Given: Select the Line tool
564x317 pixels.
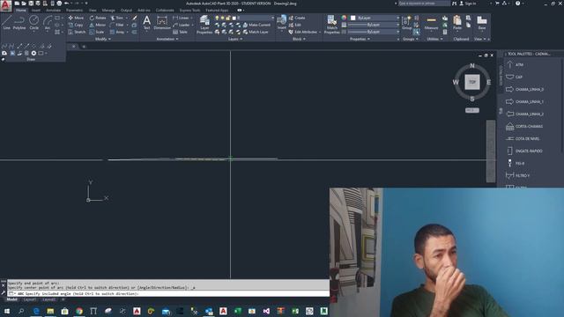Looking at the screenshot, I should coord(6,22).
